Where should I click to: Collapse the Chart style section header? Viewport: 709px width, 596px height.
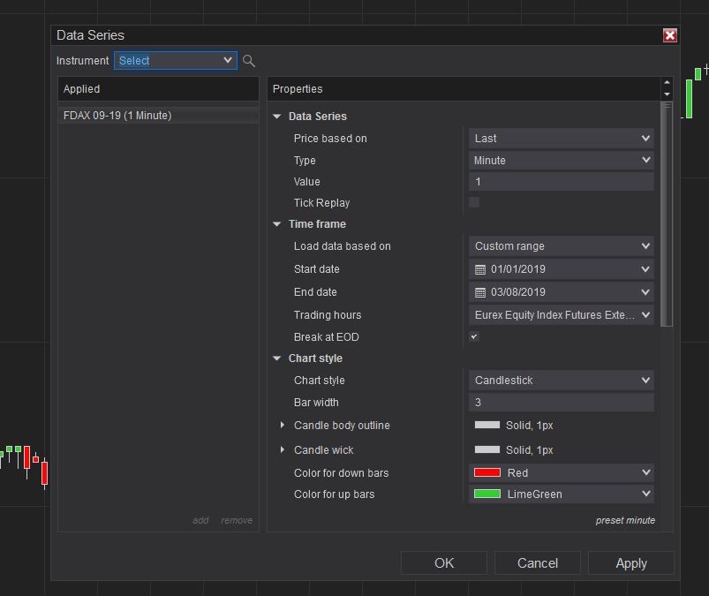(277, 358)
